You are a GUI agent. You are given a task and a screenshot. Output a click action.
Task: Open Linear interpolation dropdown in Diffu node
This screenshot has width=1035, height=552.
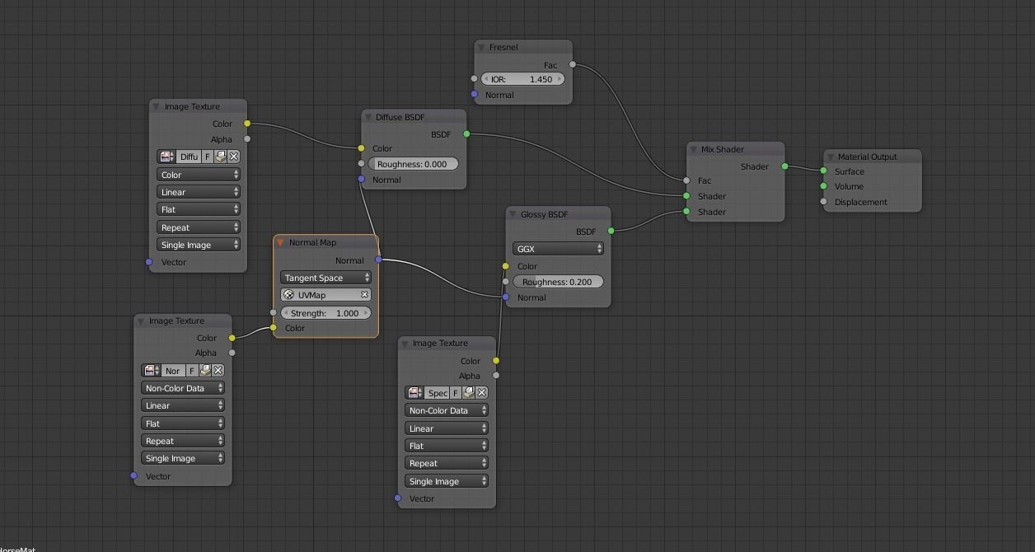[x=199, y=192]
